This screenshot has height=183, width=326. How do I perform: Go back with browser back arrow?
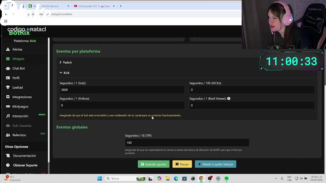pyautogui.click(x=6, y=14)
